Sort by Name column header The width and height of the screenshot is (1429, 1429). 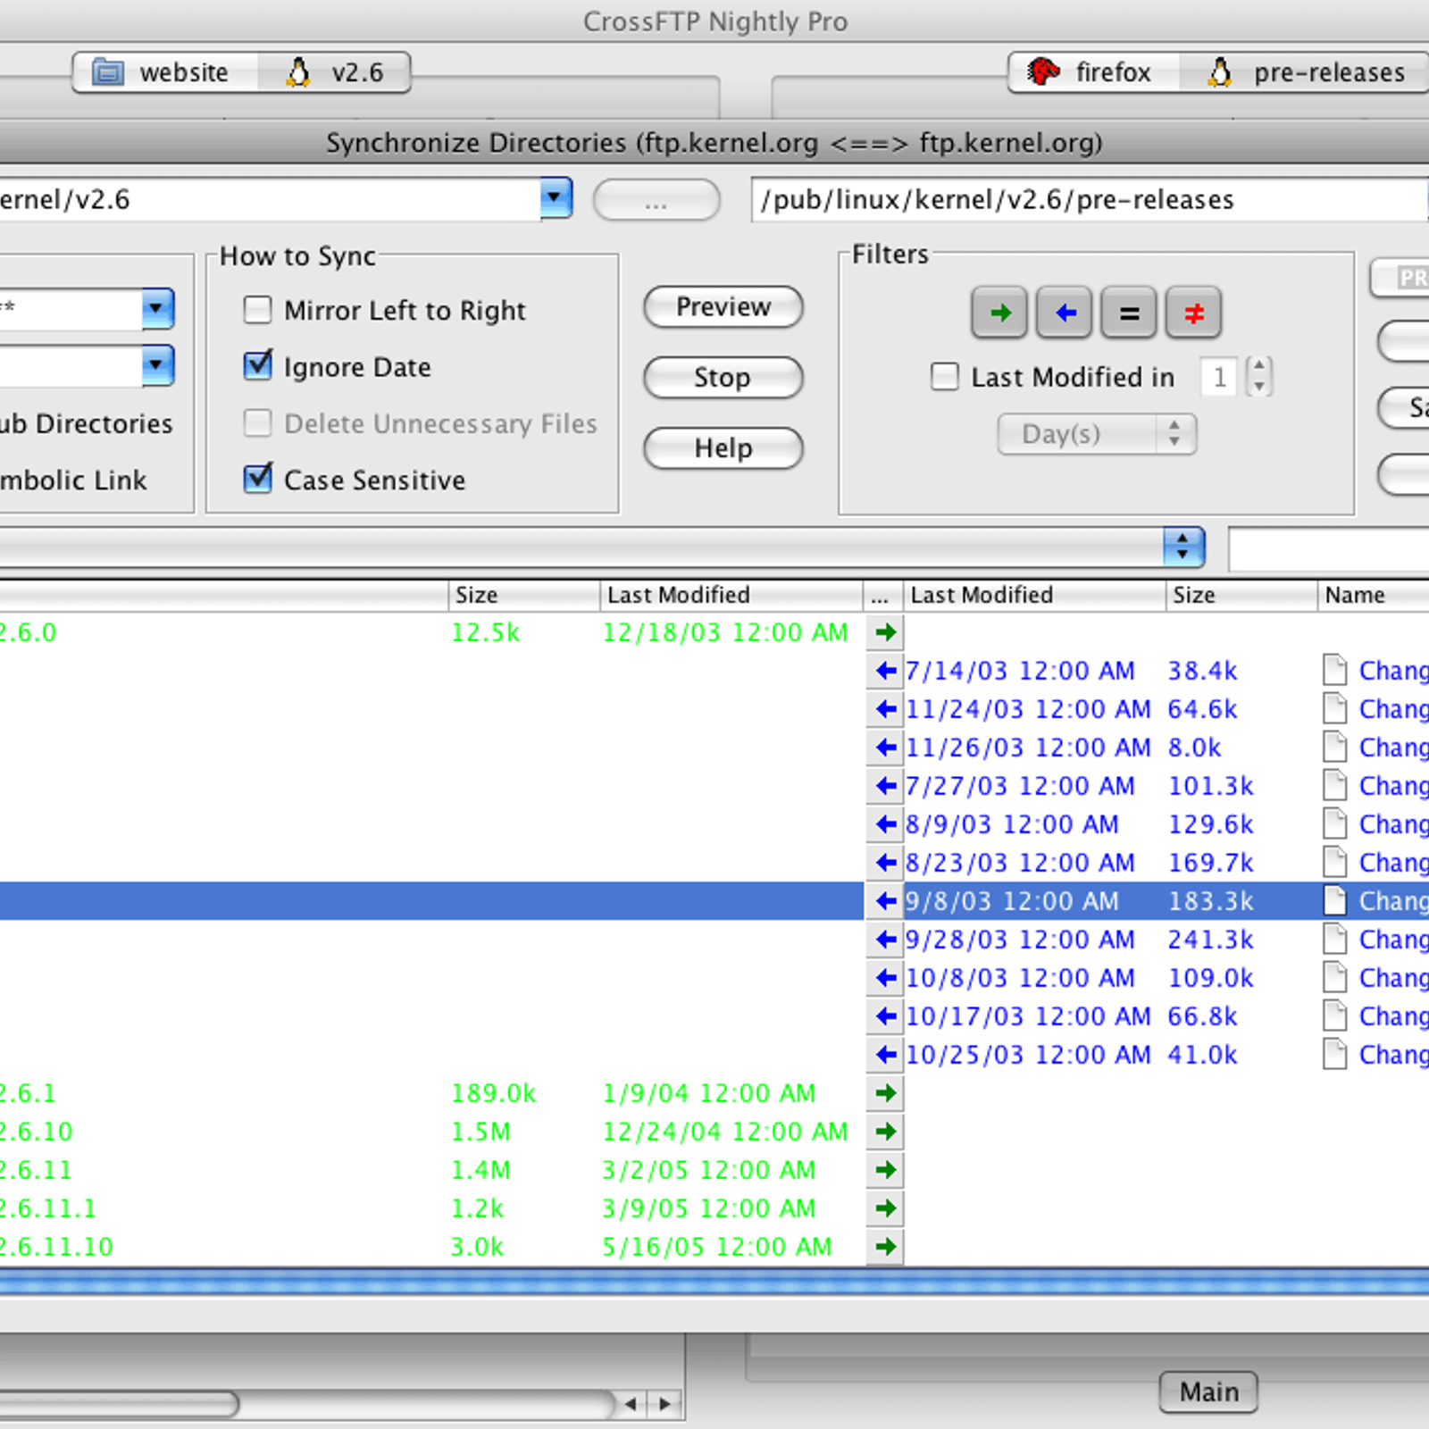pos(1374,595)
